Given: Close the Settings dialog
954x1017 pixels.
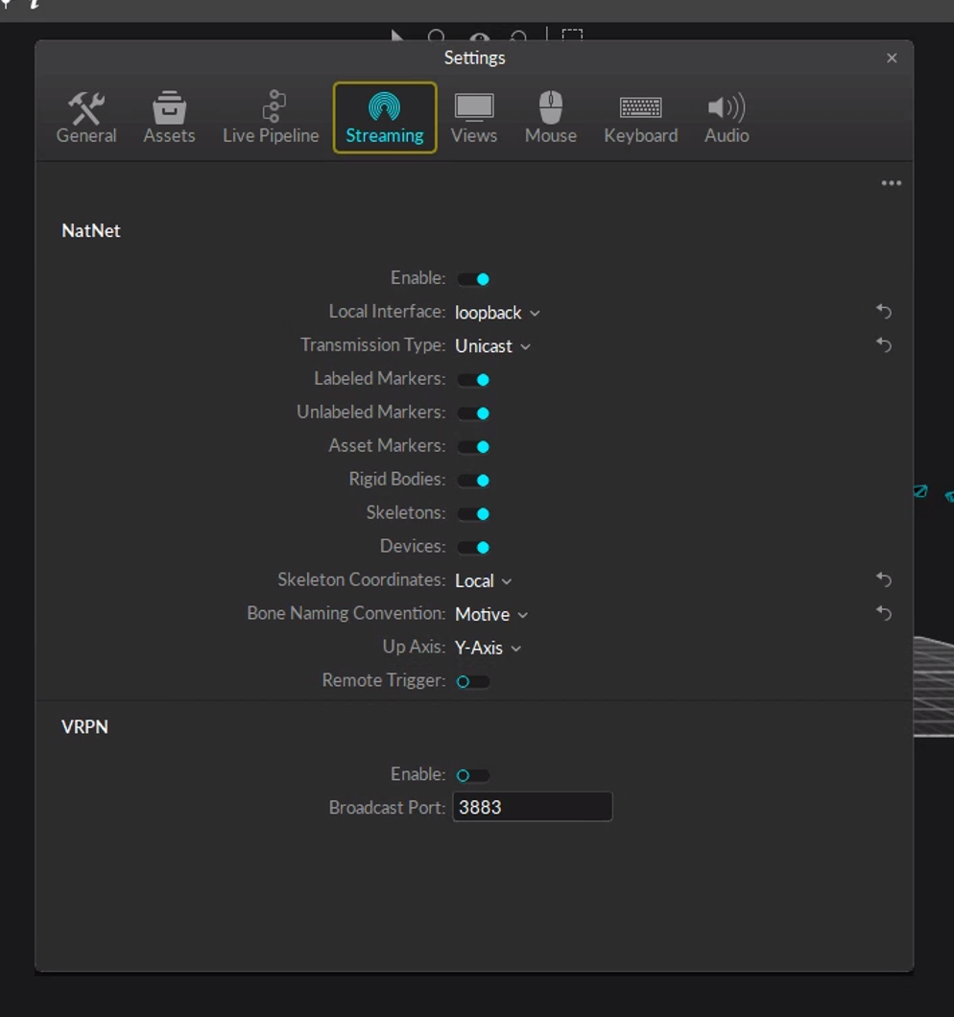Looking at the screenshot, I should [x=892, y=59].
